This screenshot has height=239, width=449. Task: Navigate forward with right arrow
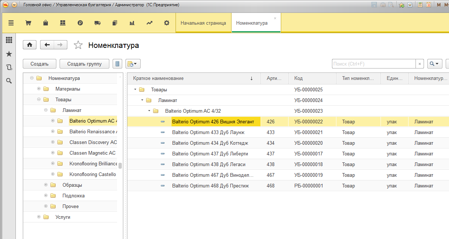coord(60,45)
